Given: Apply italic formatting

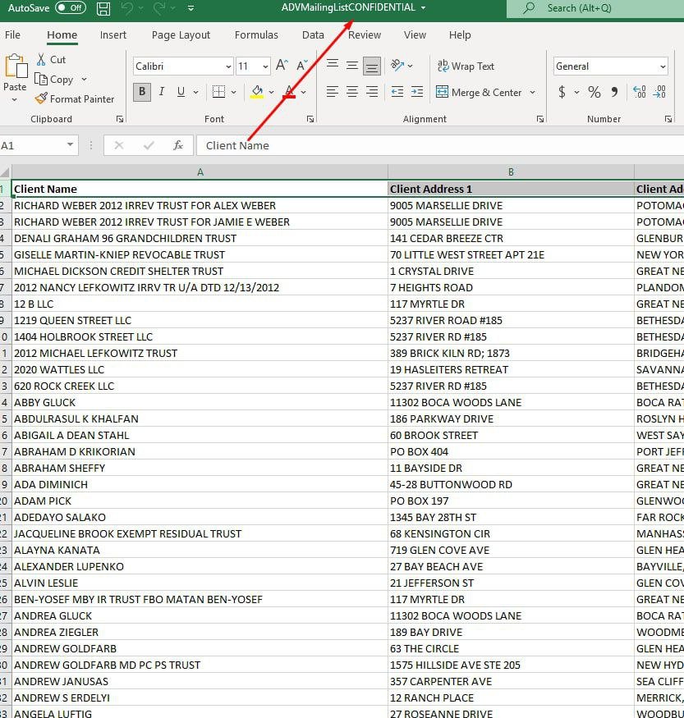Looking at the screenshot, I should [162, 92].
